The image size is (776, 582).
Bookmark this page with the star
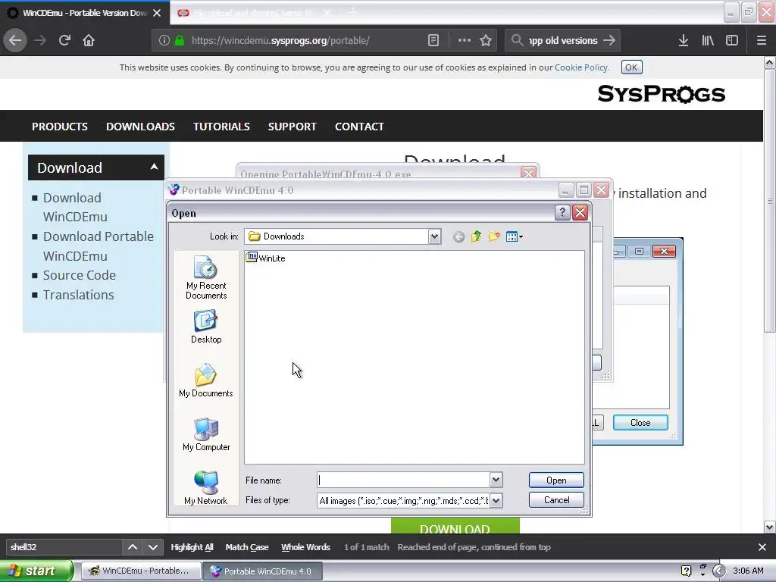(486, 41)
